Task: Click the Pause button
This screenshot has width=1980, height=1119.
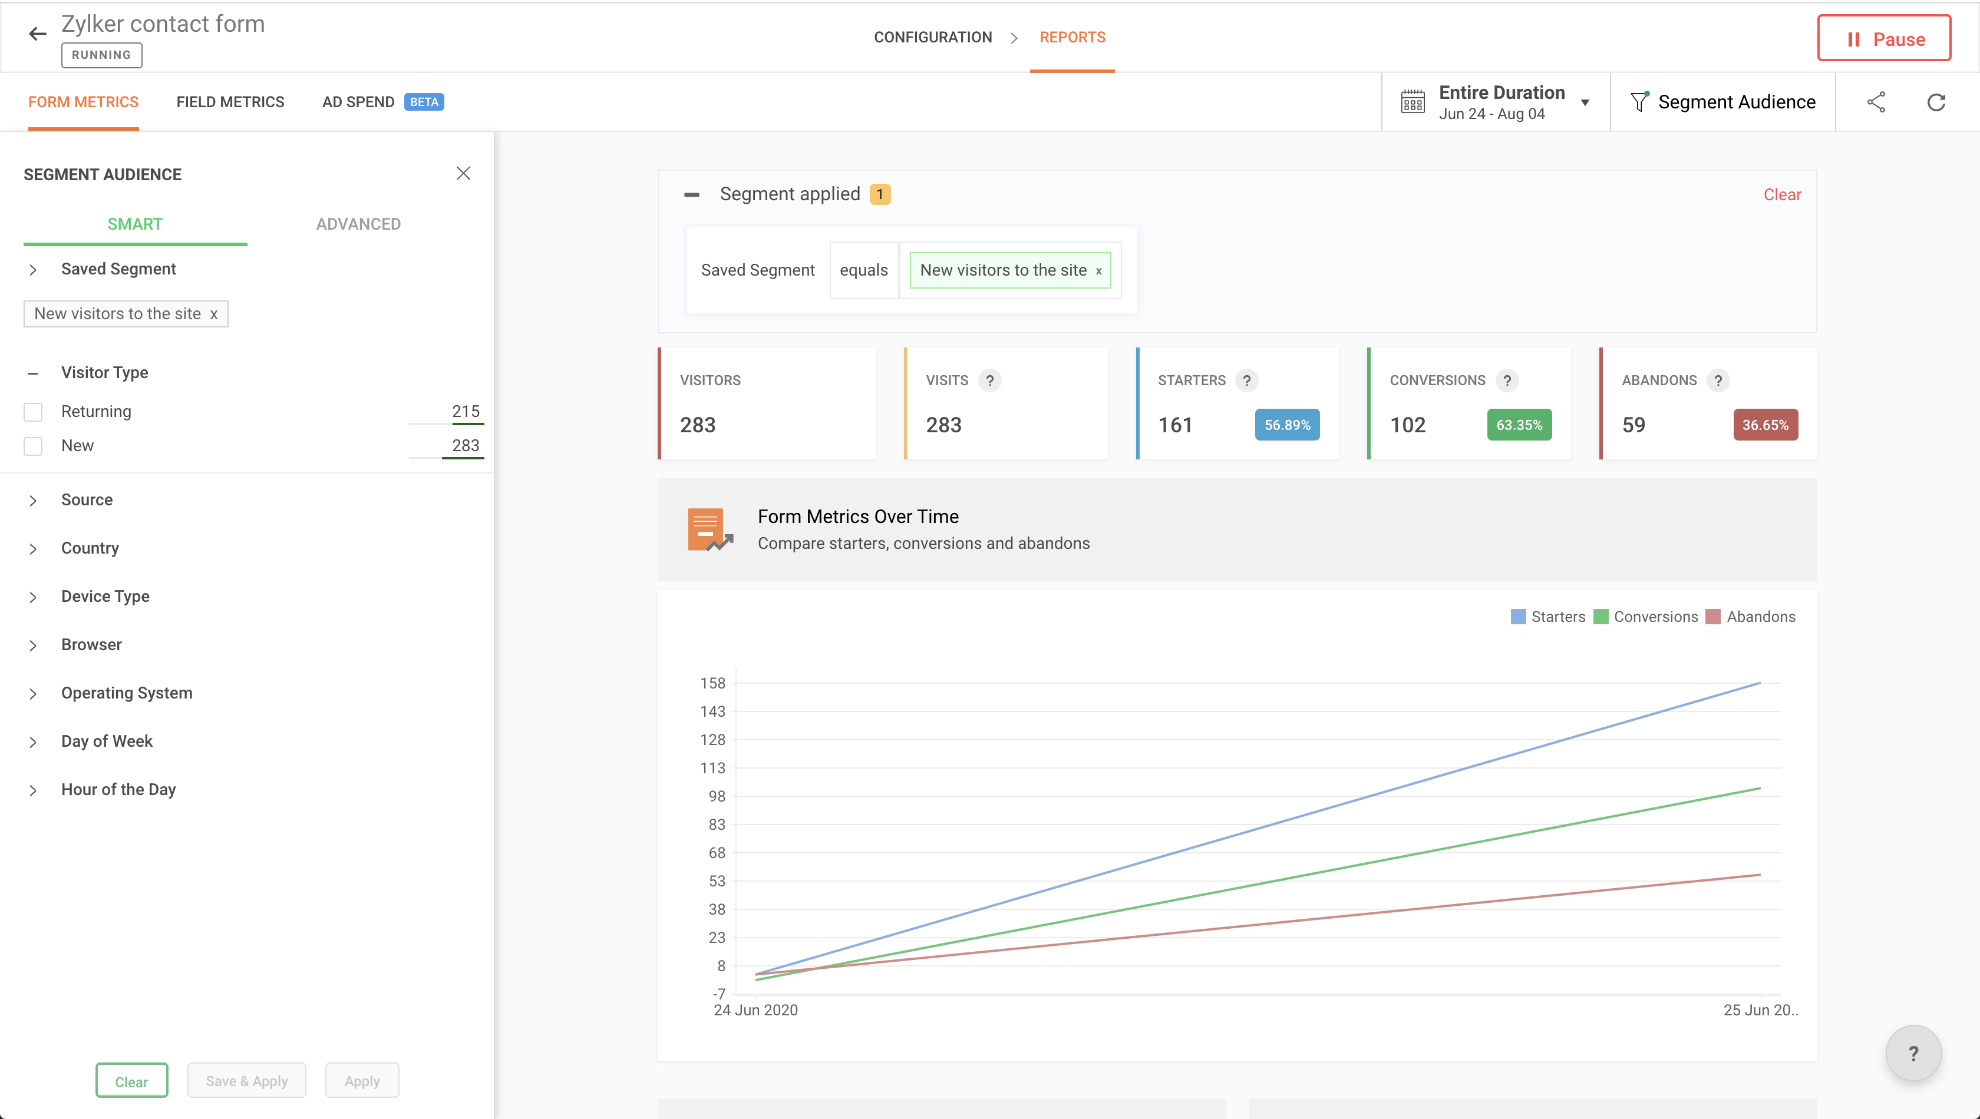Action: tap(1883, 38)
